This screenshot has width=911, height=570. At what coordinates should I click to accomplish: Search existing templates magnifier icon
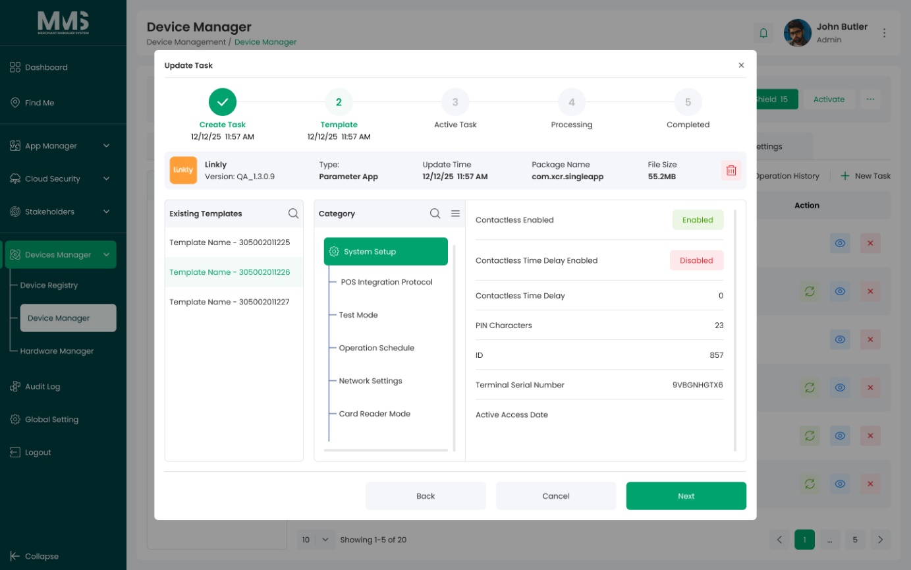coord(293,214)
